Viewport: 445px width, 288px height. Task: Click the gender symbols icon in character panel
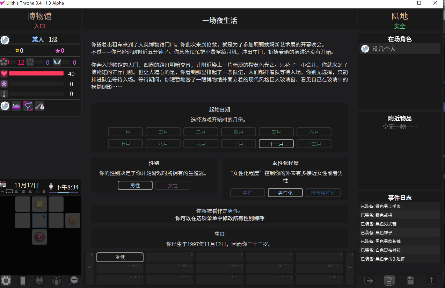28,106
